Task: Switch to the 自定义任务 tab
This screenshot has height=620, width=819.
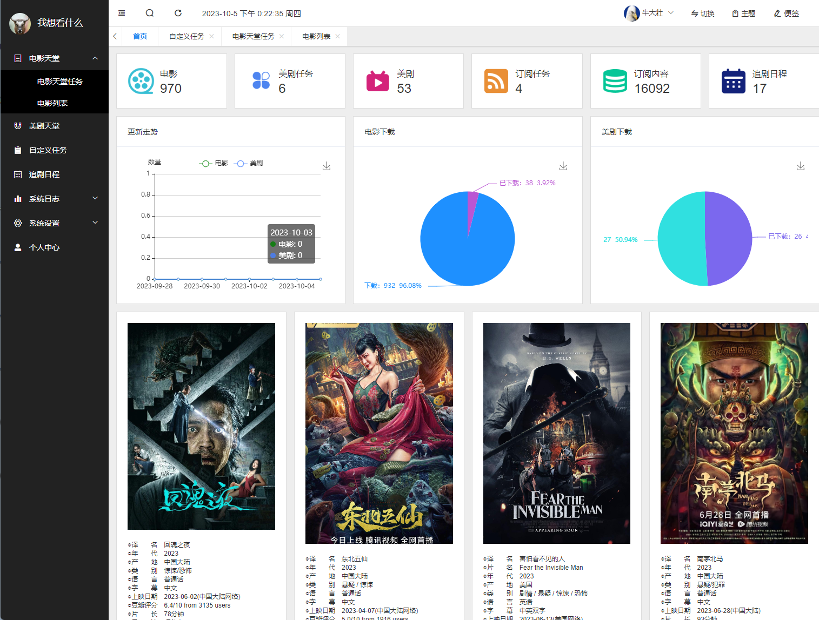Action: [187, 36]
